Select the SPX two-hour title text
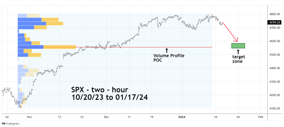The image size is (284, 127). coord(99,91)
